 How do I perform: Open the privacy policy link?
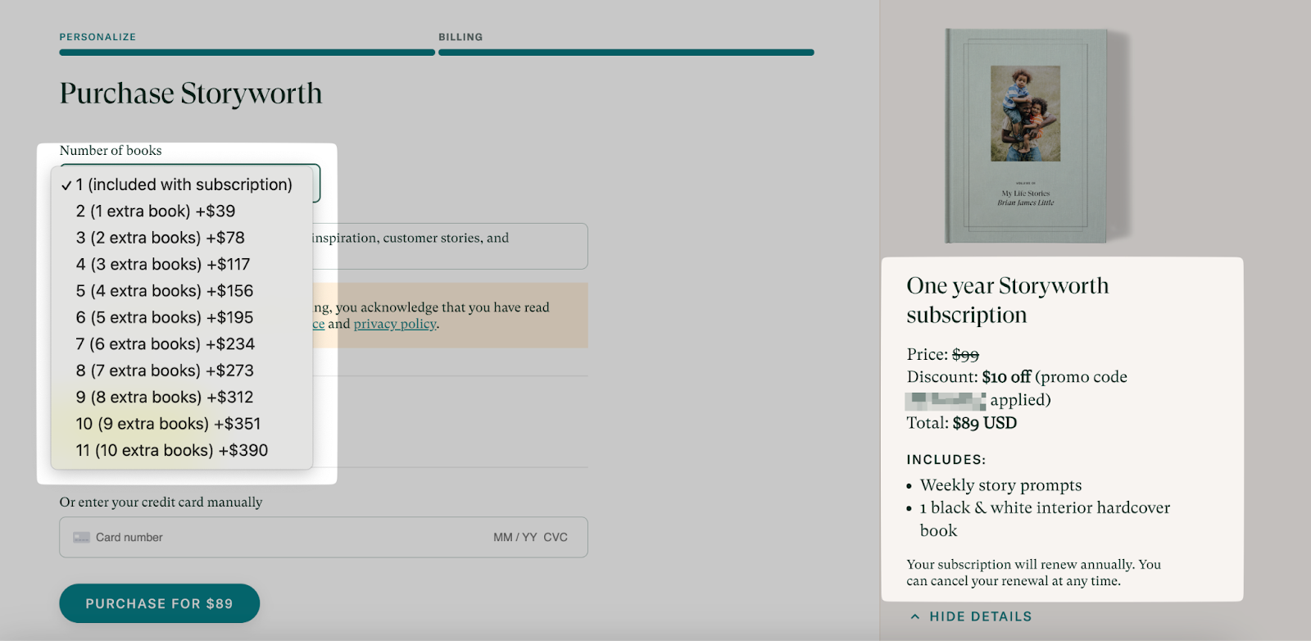coord(395,325)
